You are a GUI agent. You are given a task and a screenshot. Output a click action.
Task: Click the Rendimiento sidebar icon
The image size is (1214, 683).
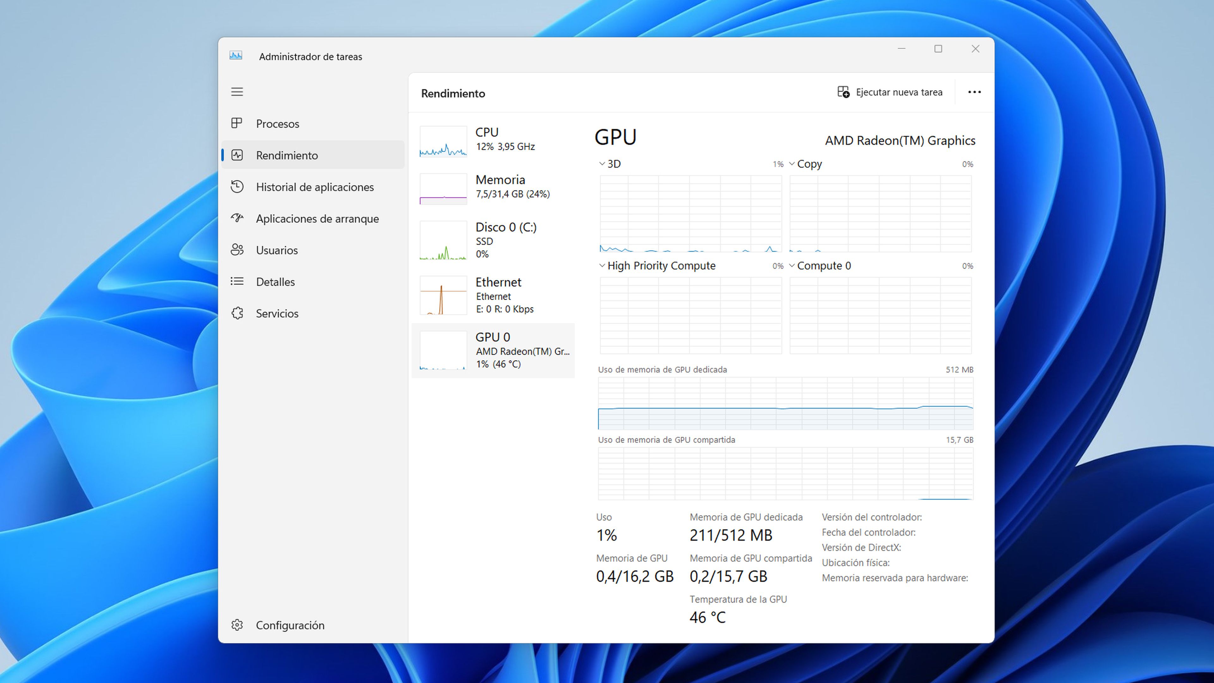click(237, 155)
